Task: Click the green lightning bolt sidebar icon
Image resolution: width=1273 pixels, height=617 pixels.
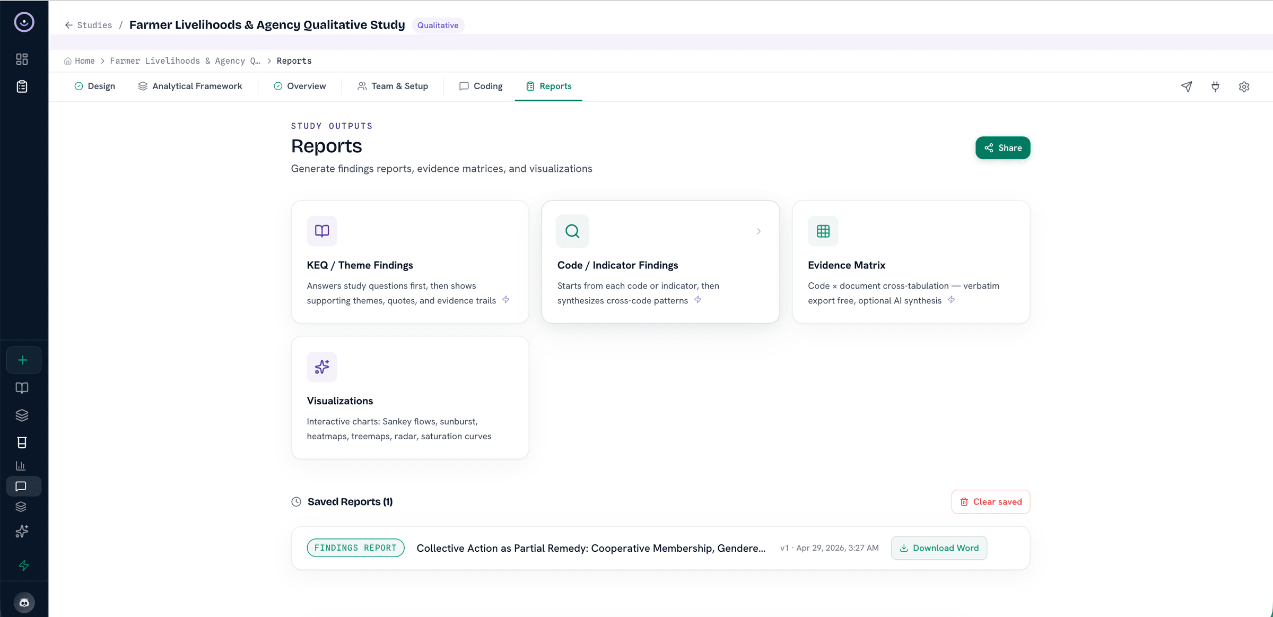Action: click(x=24, y=566)
